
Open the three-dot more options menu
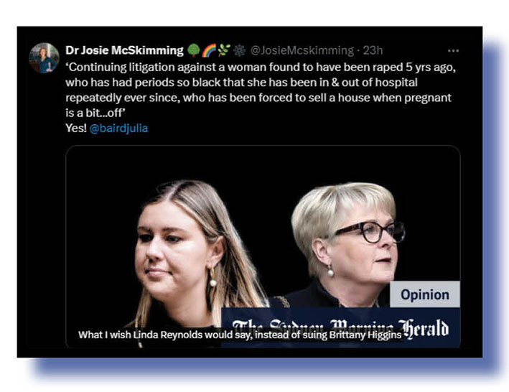(453, 51)
